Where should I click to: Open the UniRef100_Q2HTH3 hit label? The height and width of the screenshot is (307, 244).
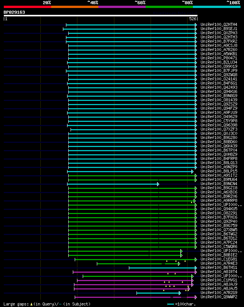[x=219, y=37]
